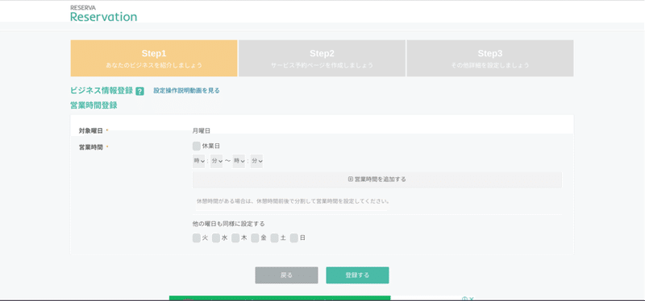645x301 pixels.
Task: Click the 営業時間 field label
Action: click(x=91, y=146)
